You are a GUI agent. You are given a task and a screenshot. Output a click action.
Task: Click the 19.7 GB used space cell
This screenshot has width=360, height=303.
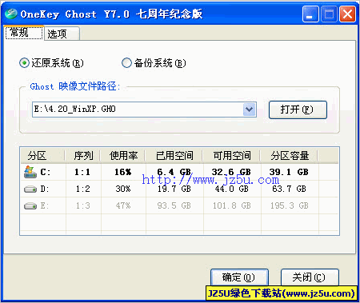[174, 189]
